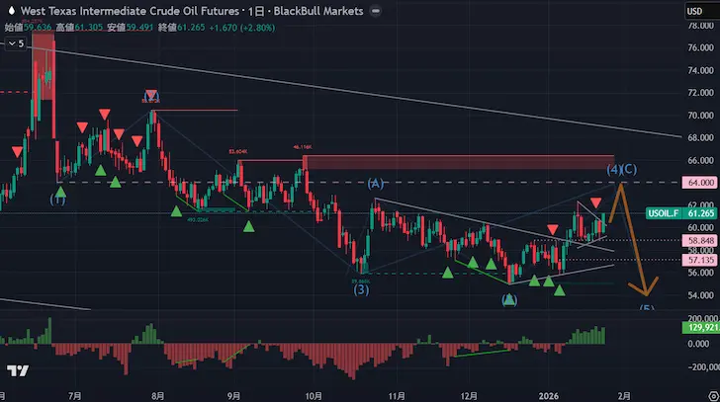Click the West Texas Intermediate Crude Oil Futures title
720x402 pixels.
pyautogui.click(x=131, y=11)
